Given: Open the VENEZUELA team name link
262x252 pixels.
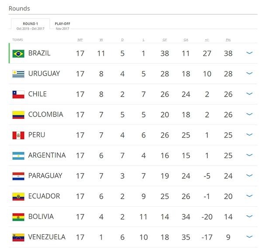Looking at the screenshot, I should (47, 237).
